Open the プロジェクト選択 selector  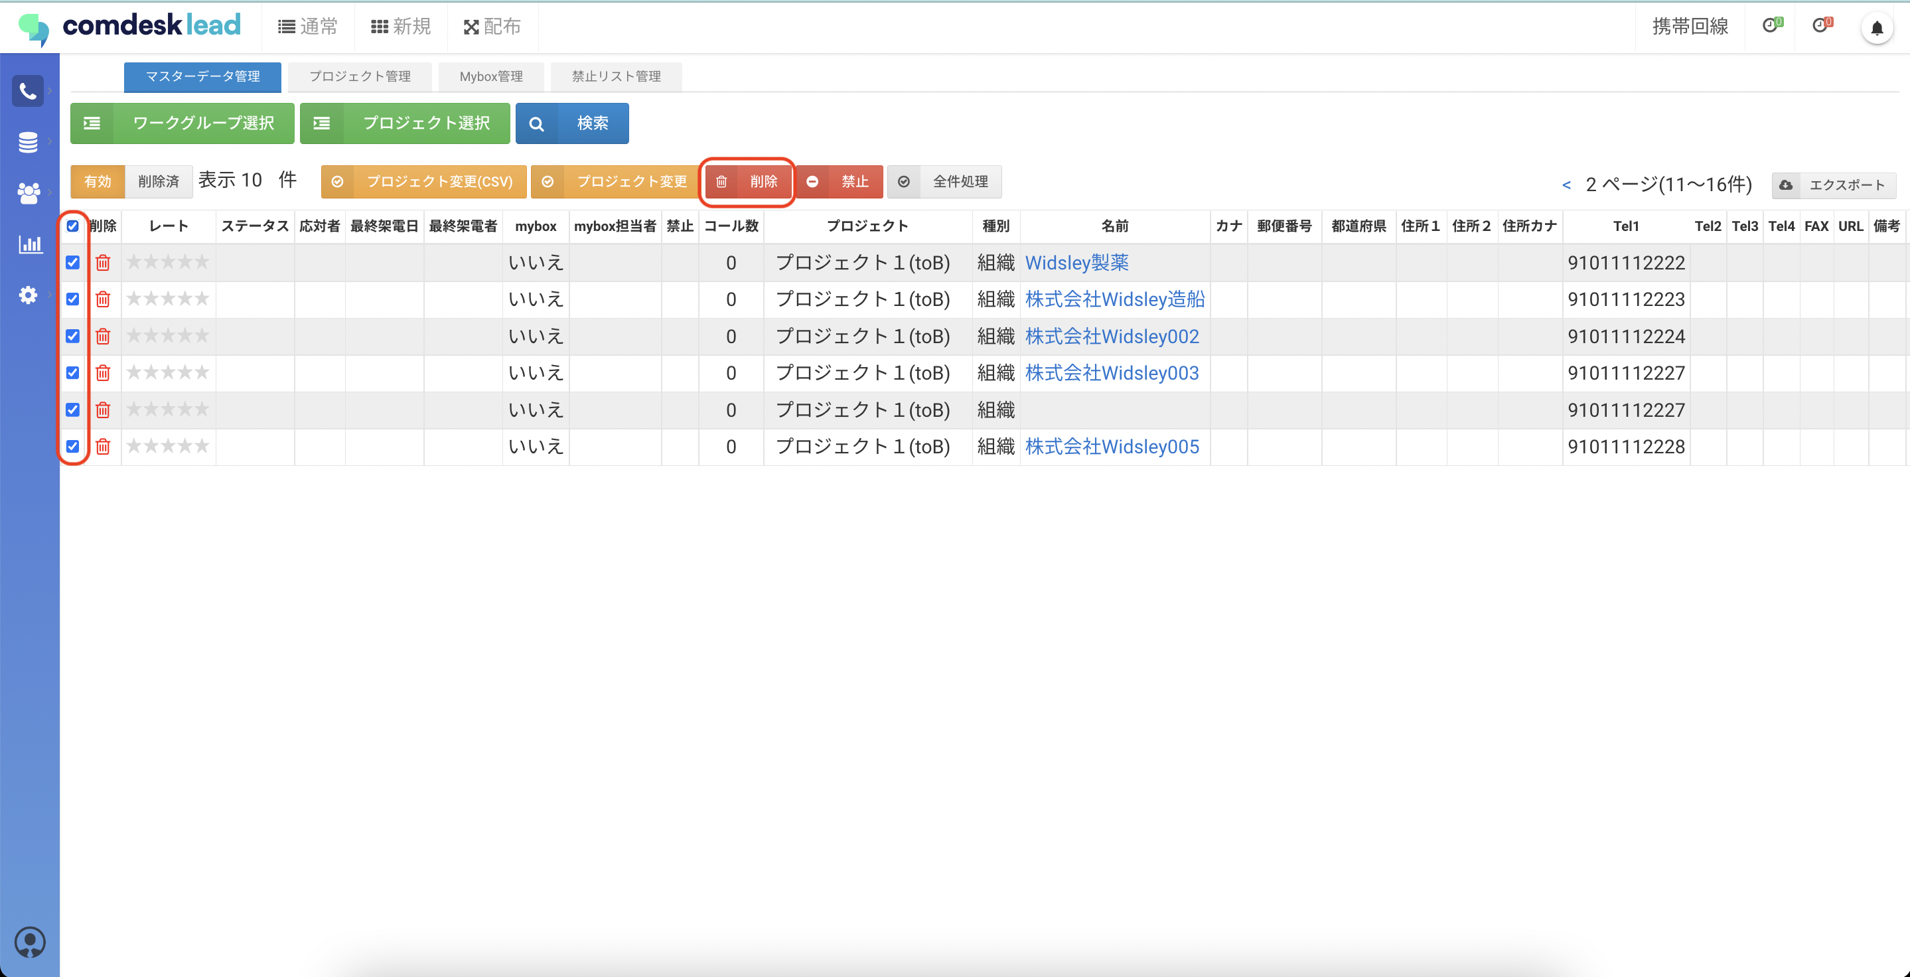pyautogui.click(x=405, y=123)
